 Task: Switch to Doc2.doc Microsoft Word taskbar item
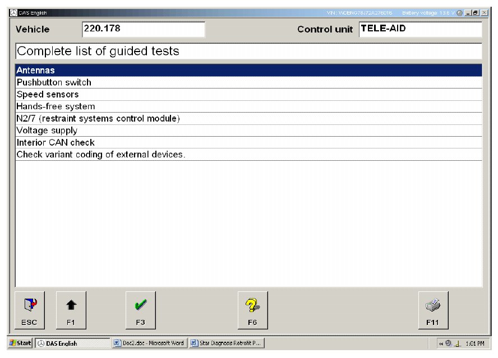pos(149,343)
